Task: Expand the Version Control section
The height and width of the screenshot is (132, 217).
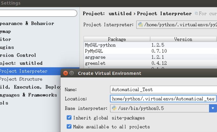Action: (x=18, y=55)
